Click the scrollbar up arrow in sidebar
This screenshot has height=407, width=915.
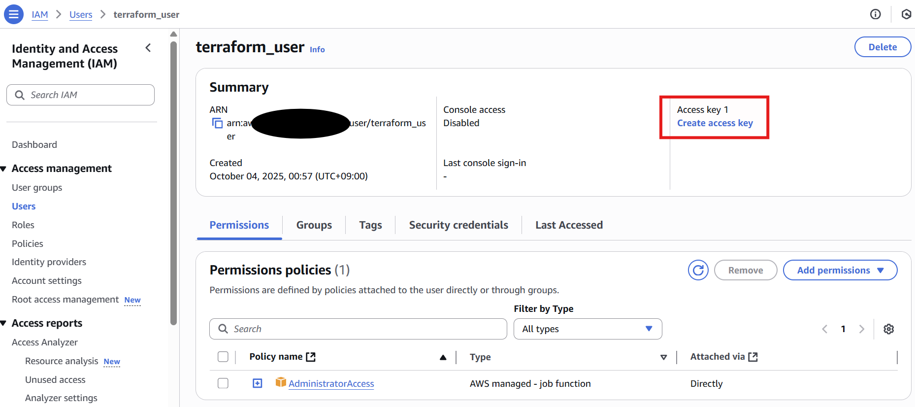pyautogui.click(x=173, y=34)
